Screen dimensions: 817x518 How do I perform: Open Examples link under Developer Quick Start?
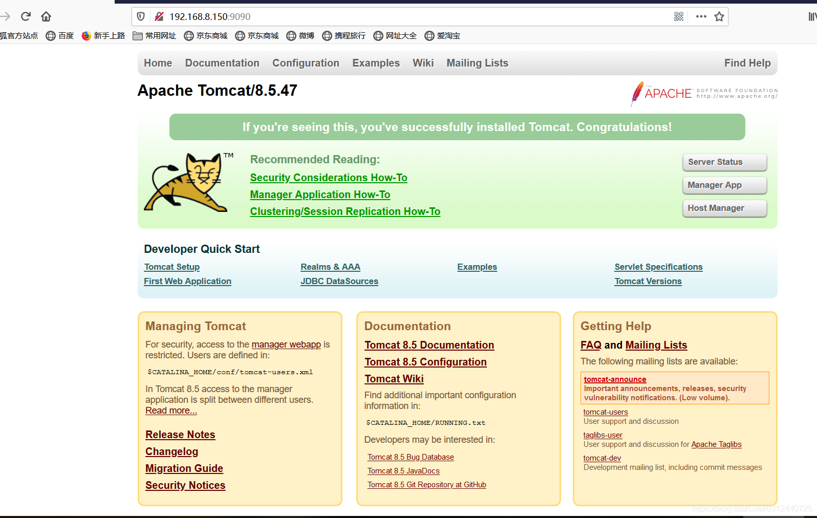tap(477, 267)
